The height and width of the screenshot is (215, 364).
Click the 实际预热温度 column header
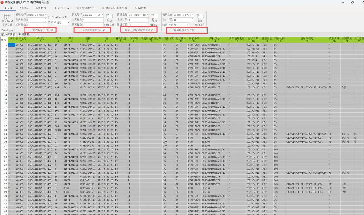(x=237, y=39)
